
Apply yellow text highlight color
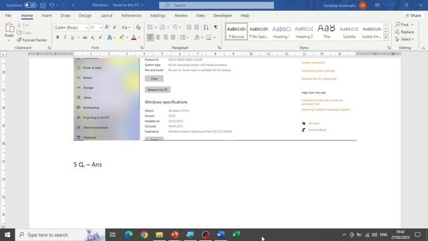click(122, 37)
